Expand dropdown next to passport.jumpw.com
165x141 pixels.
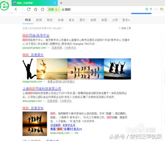[48, 48]
